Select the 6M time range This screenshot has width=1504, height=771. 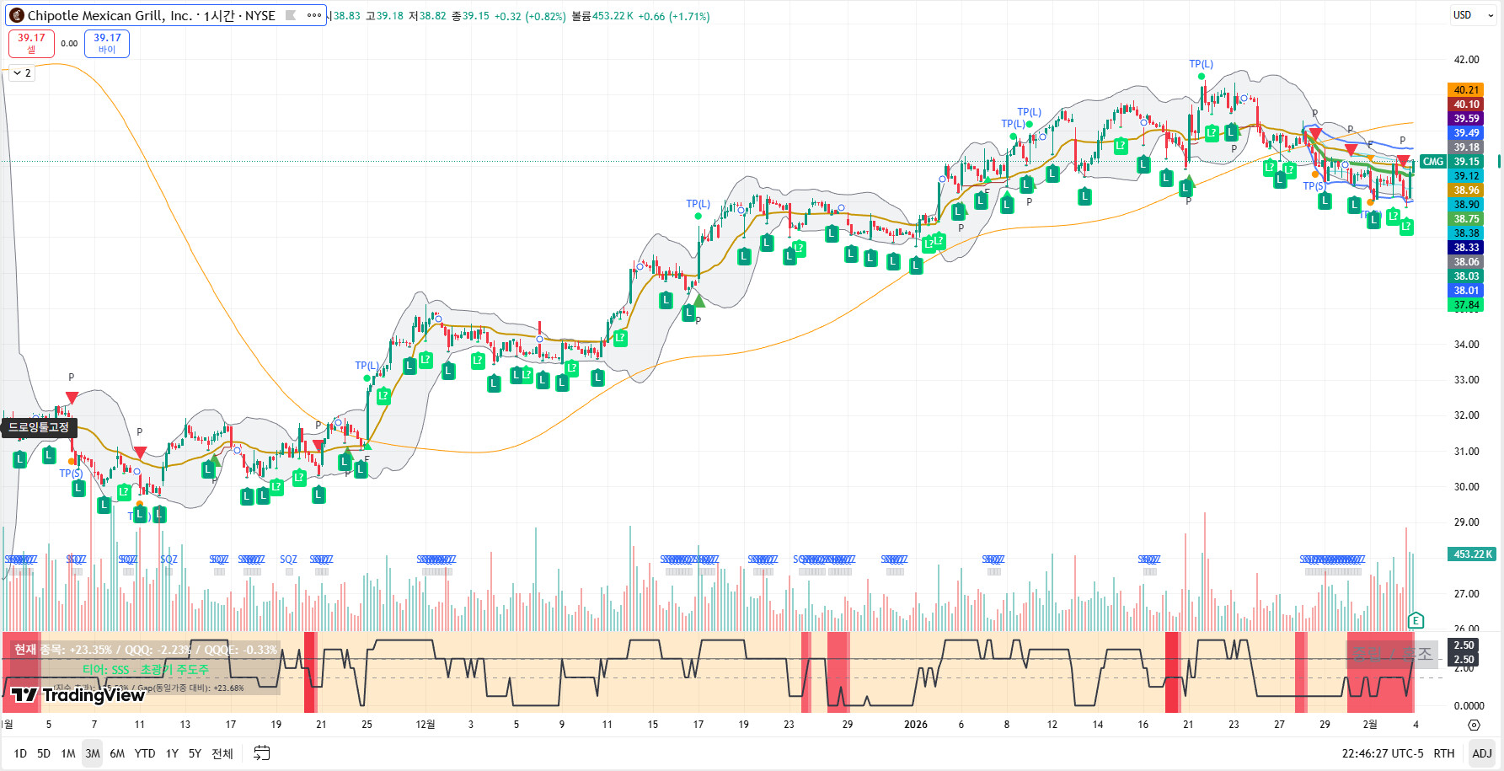117,753
